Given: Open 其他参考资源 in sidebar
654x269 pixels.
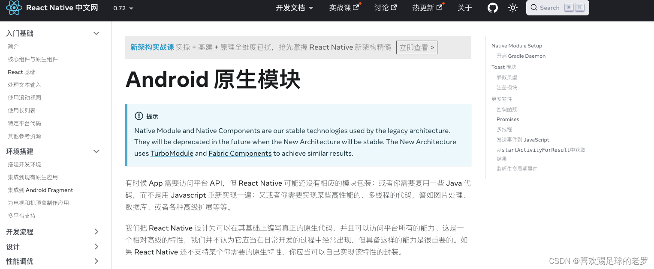Looking at the screenshot, I should click(x=24, y=136).
